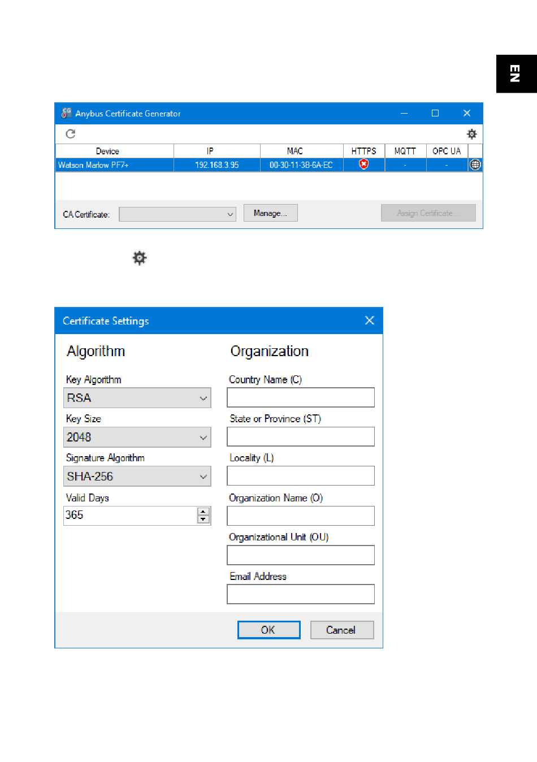537x762 pixels.
Task: Click the MAC address 00-30-11-3B-6A-EC cell
Action: [x=302, y=165]
